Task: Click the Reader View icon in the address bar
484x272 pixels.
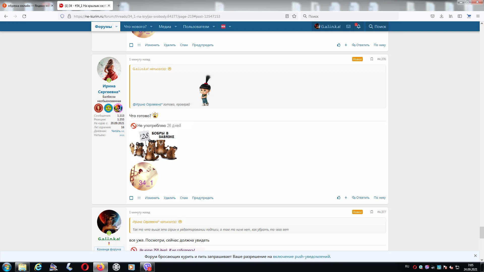Action: point(287,16)
